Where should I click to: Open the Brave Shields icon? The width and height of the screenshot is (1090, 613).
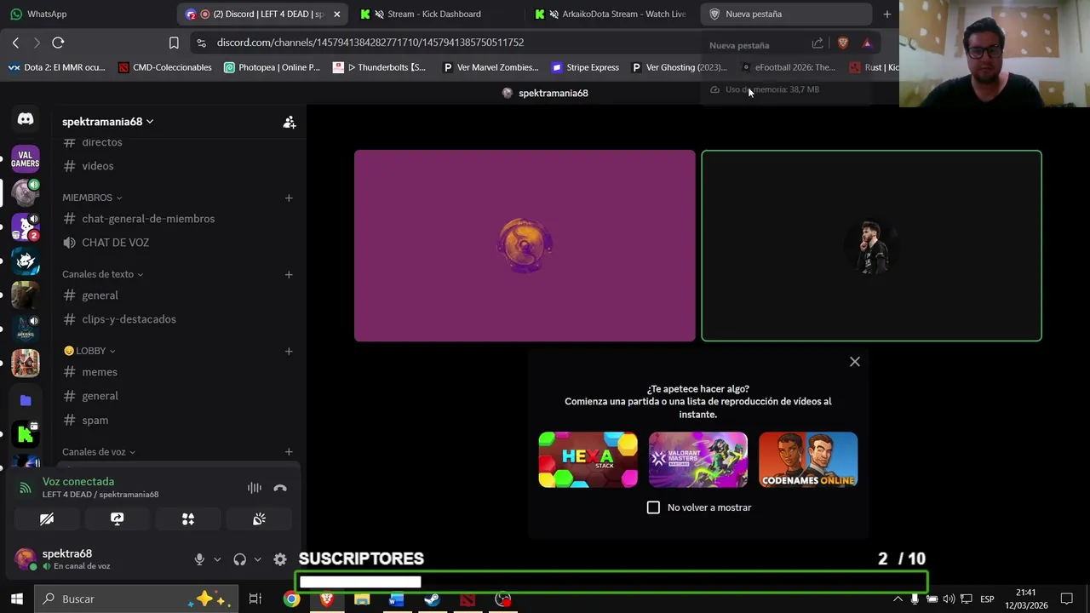843,43
